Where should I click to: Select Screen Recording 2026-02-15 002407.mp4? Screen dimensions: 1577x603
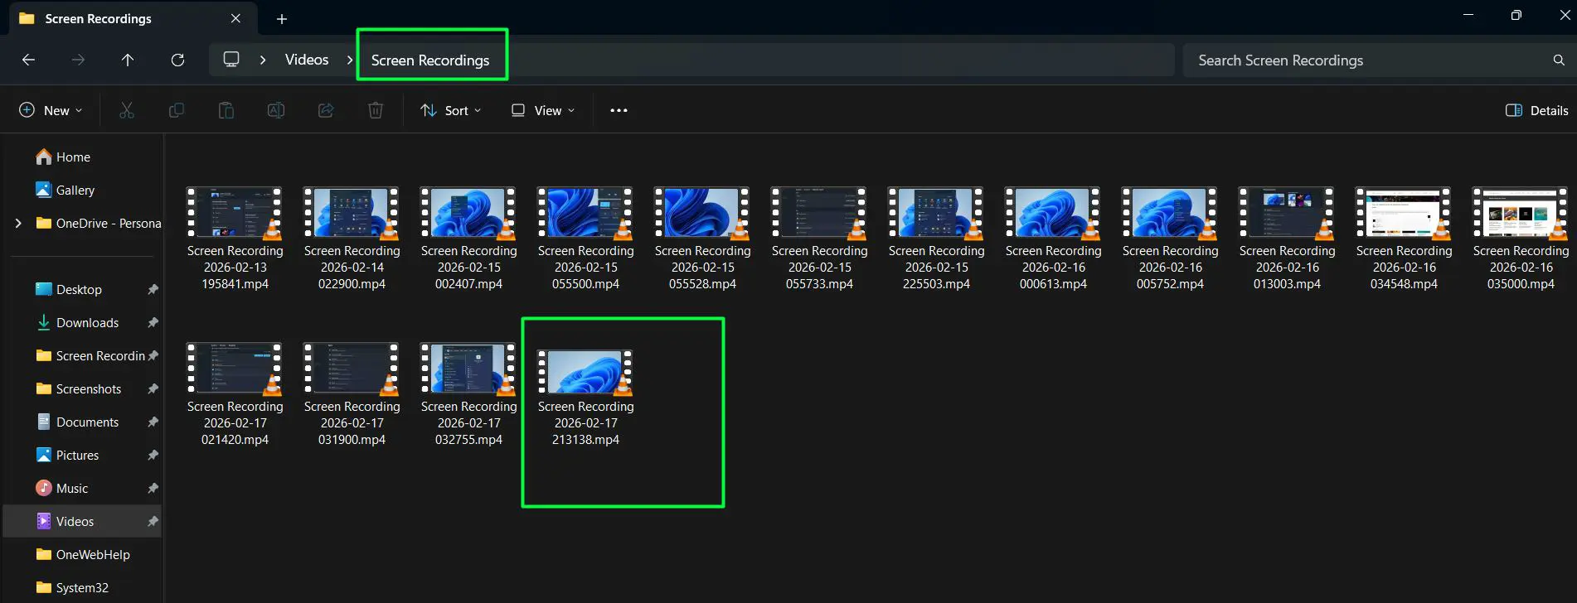pos(468,239)
